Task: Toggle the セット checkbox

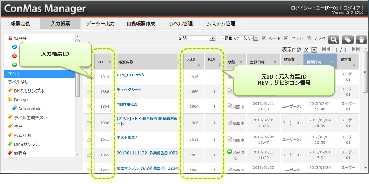Action: pos(286,38)
